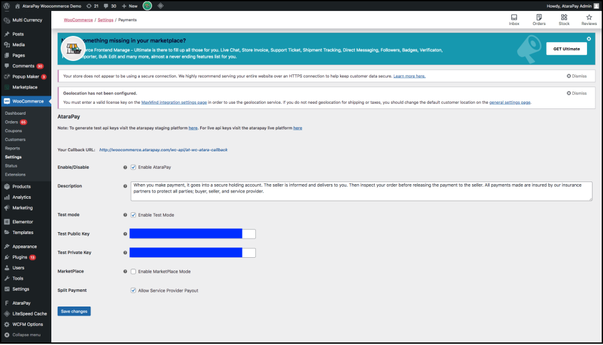The width and height of the screenshot is (603, 345).
Task: Click the Test Public Key field
Action: click(192, 234)
